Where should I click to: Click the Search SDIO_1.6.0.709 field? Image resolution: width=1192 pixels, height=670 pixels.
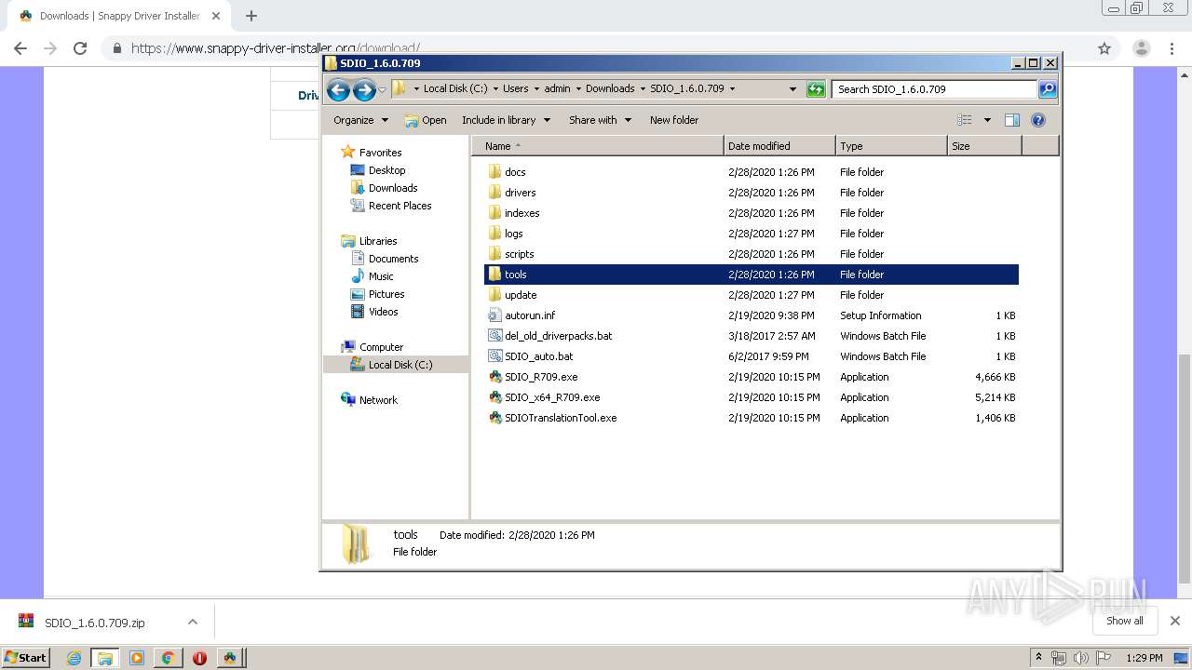pyautogui.click(x=934, y=89)
